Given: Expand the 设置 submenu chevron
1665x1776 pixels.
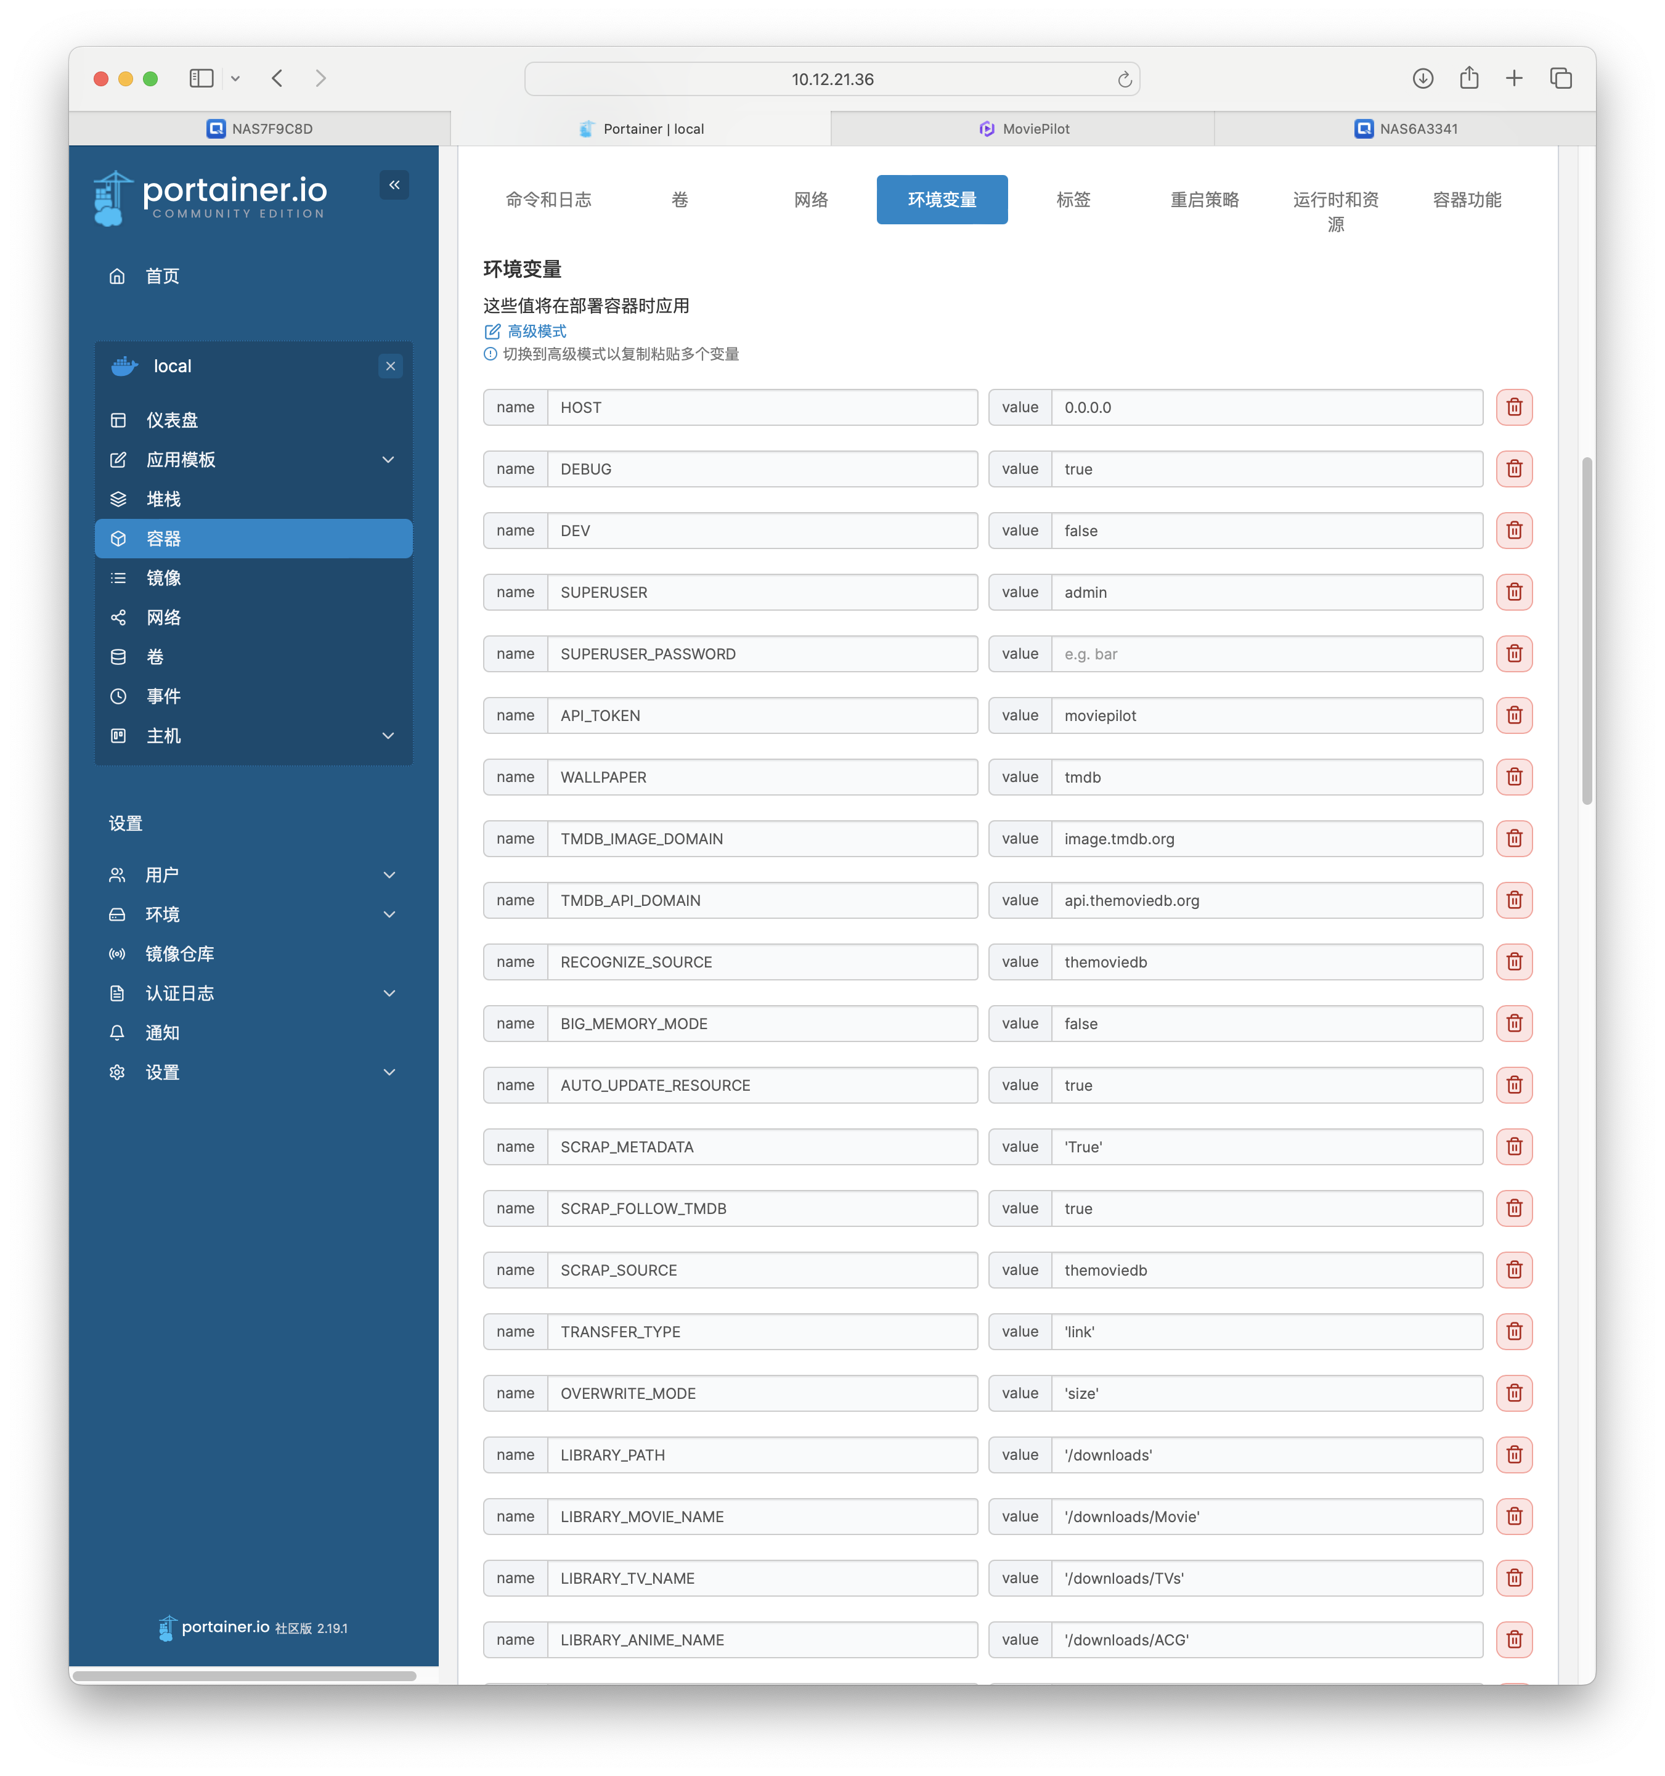Looking at the screenshot, I should click(389, 1072).
